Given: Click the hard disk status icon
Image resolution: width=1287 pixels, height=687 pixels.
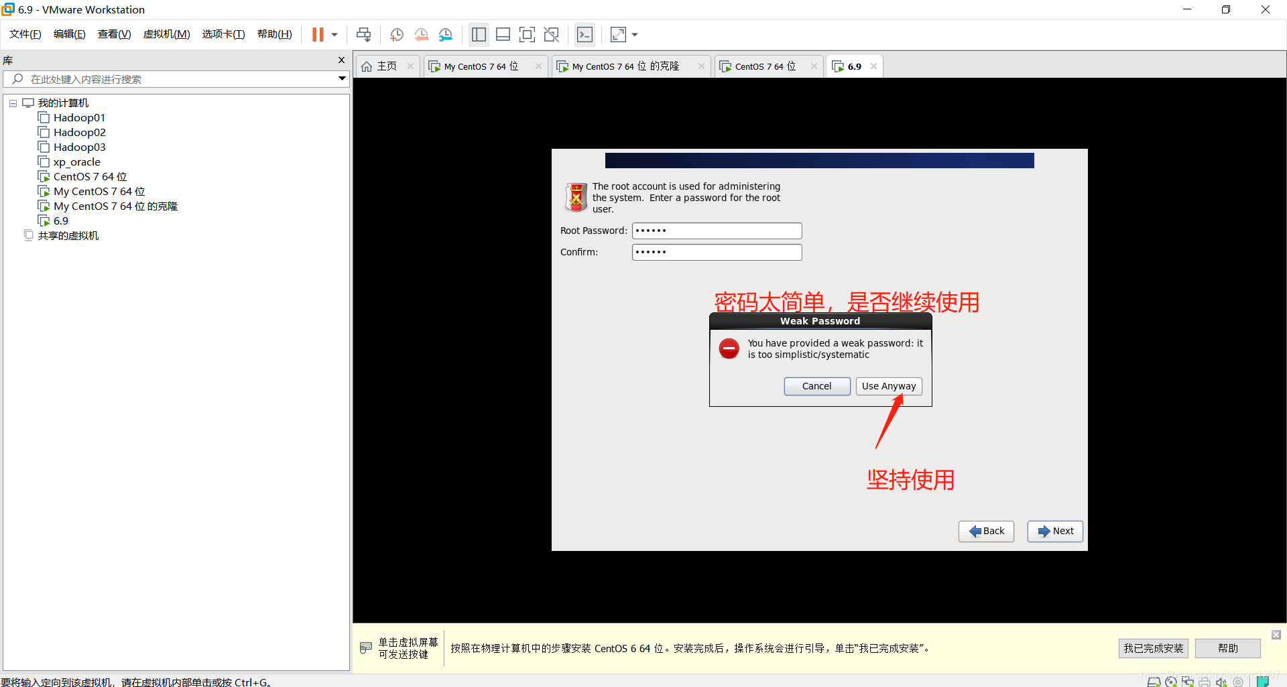Looking at the screenshot, I should point(1154,682).
